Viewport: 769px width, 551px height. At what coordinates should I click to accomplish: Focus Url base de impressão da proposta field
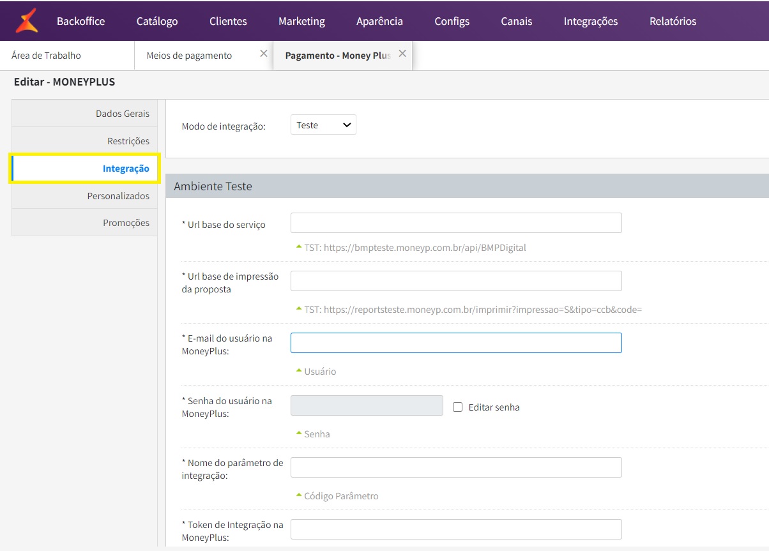[x=456, y=281]
